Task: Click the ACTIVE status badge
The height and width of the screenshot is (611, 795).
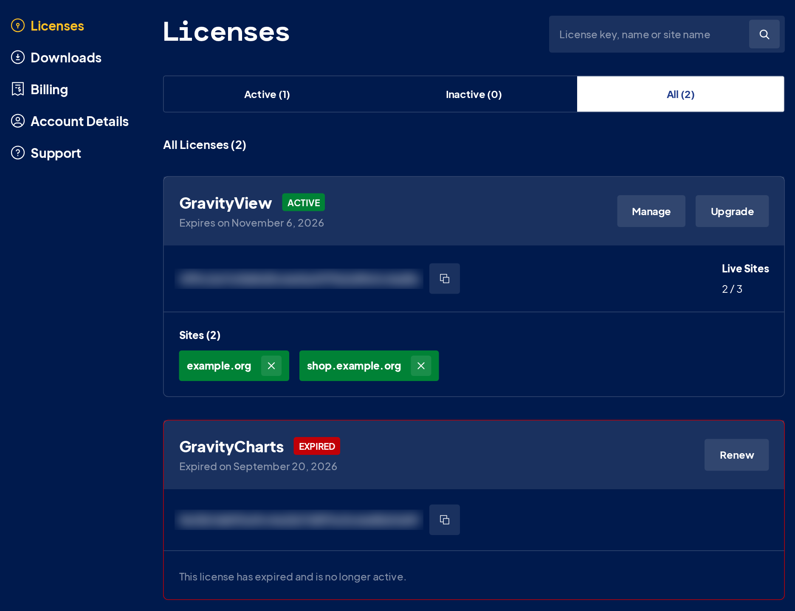Action: click(x=304, y=202)
